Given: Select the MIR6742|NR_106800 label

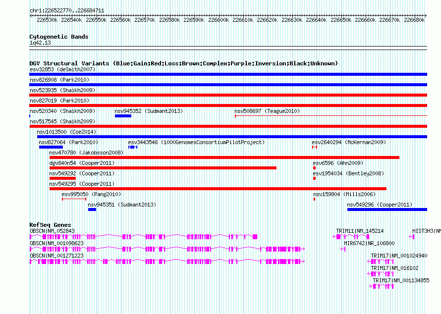Looking at the screenshot, I should click(369, 243).
